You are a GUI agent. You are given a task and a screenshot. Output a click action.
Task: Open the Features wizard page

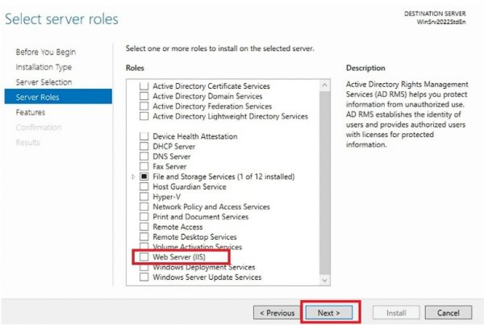pos(31,113)
